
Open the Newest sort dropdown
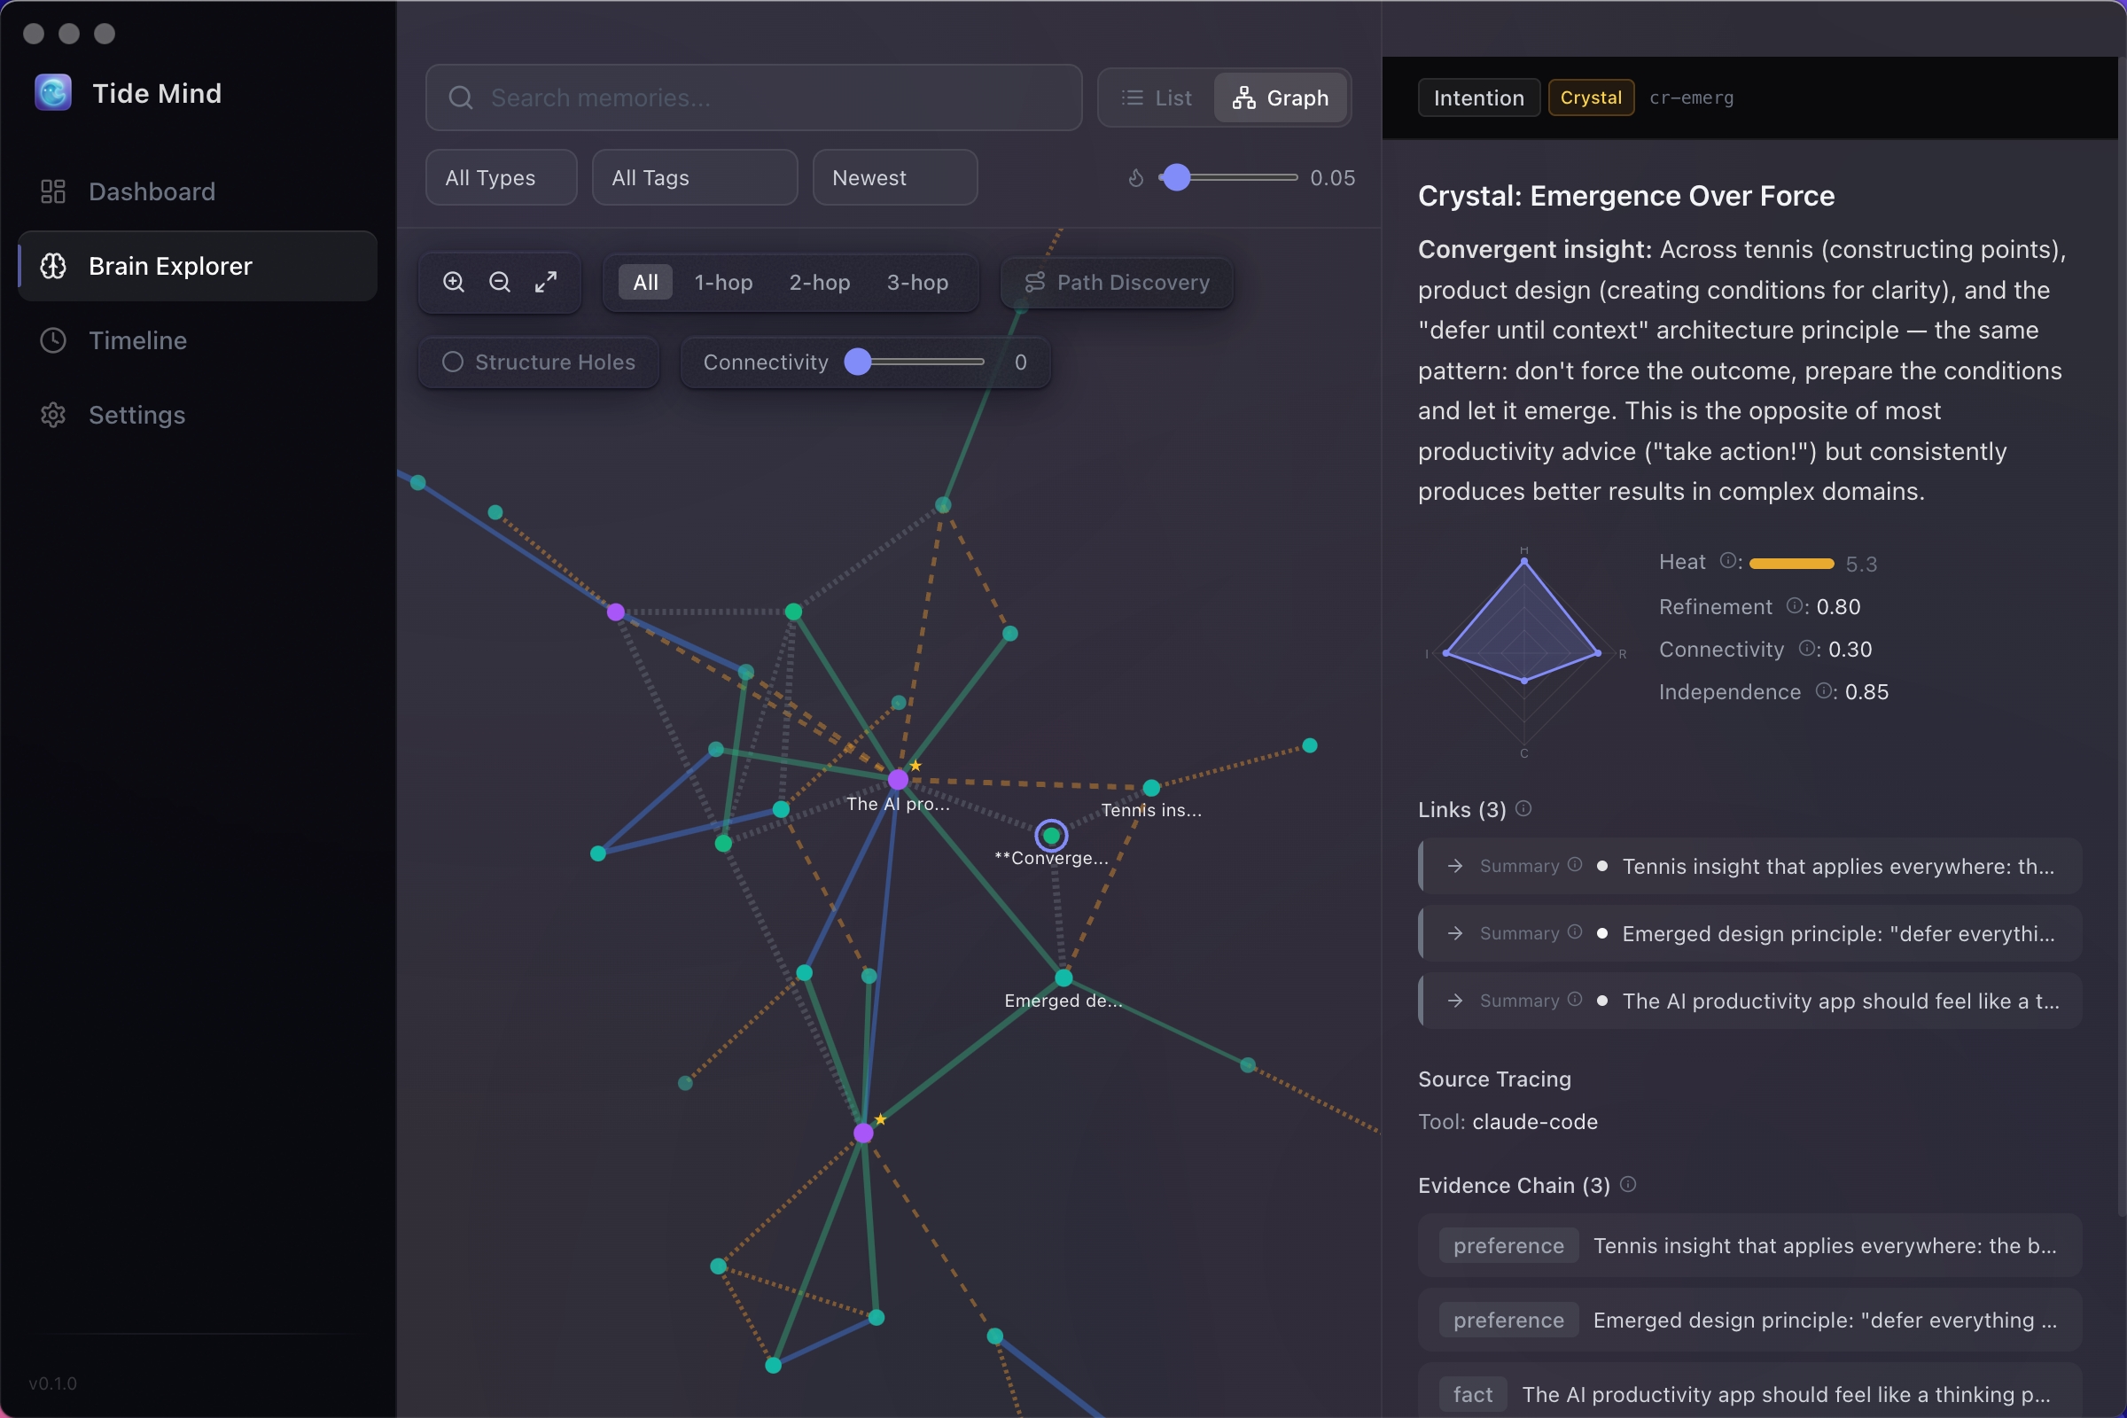[x=894, y=177]
